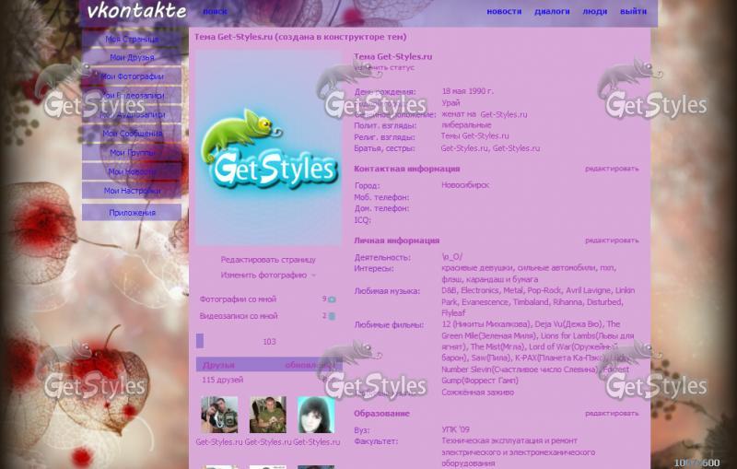Open the GetStyles chameleon profile picture
This screenshot has height=469, width=737.
point(268,148)
